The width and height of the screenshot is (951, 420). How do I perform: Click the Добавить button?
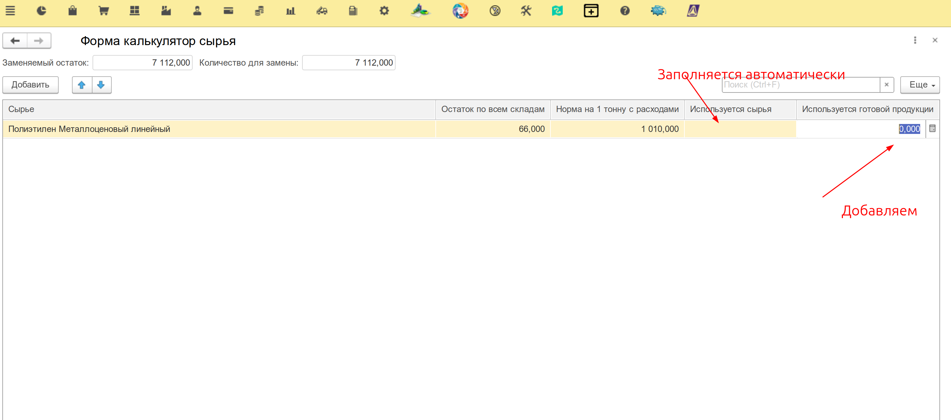coord(31,85)
